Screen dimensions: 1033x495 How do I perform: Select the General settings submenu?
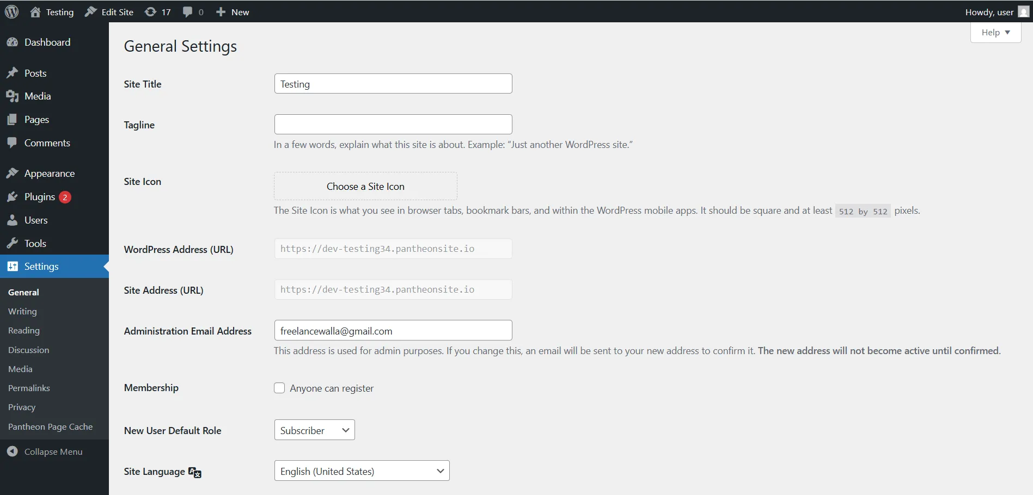click(23, 292)
